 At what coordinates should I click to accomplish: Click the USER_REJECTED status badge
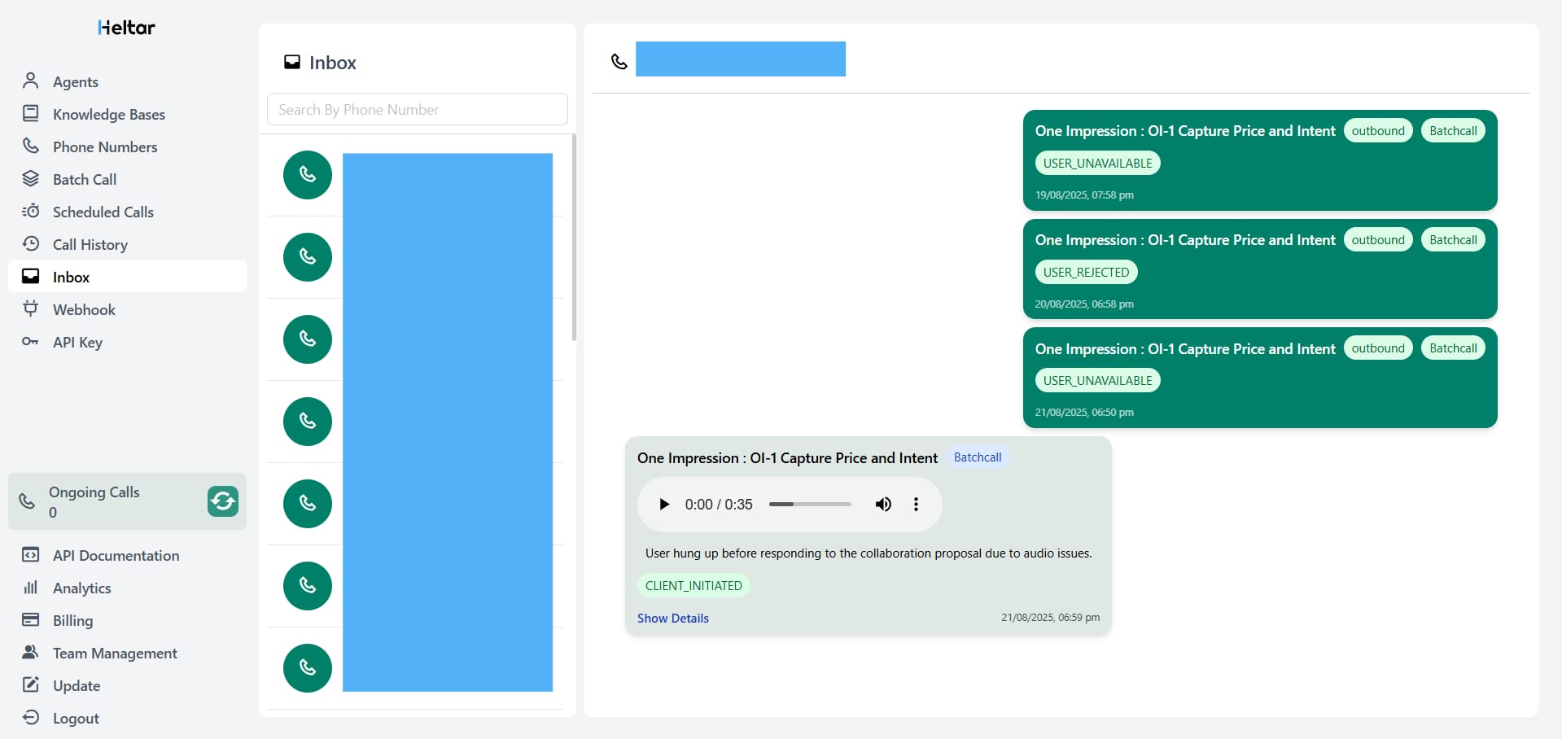pos(1086,273)
